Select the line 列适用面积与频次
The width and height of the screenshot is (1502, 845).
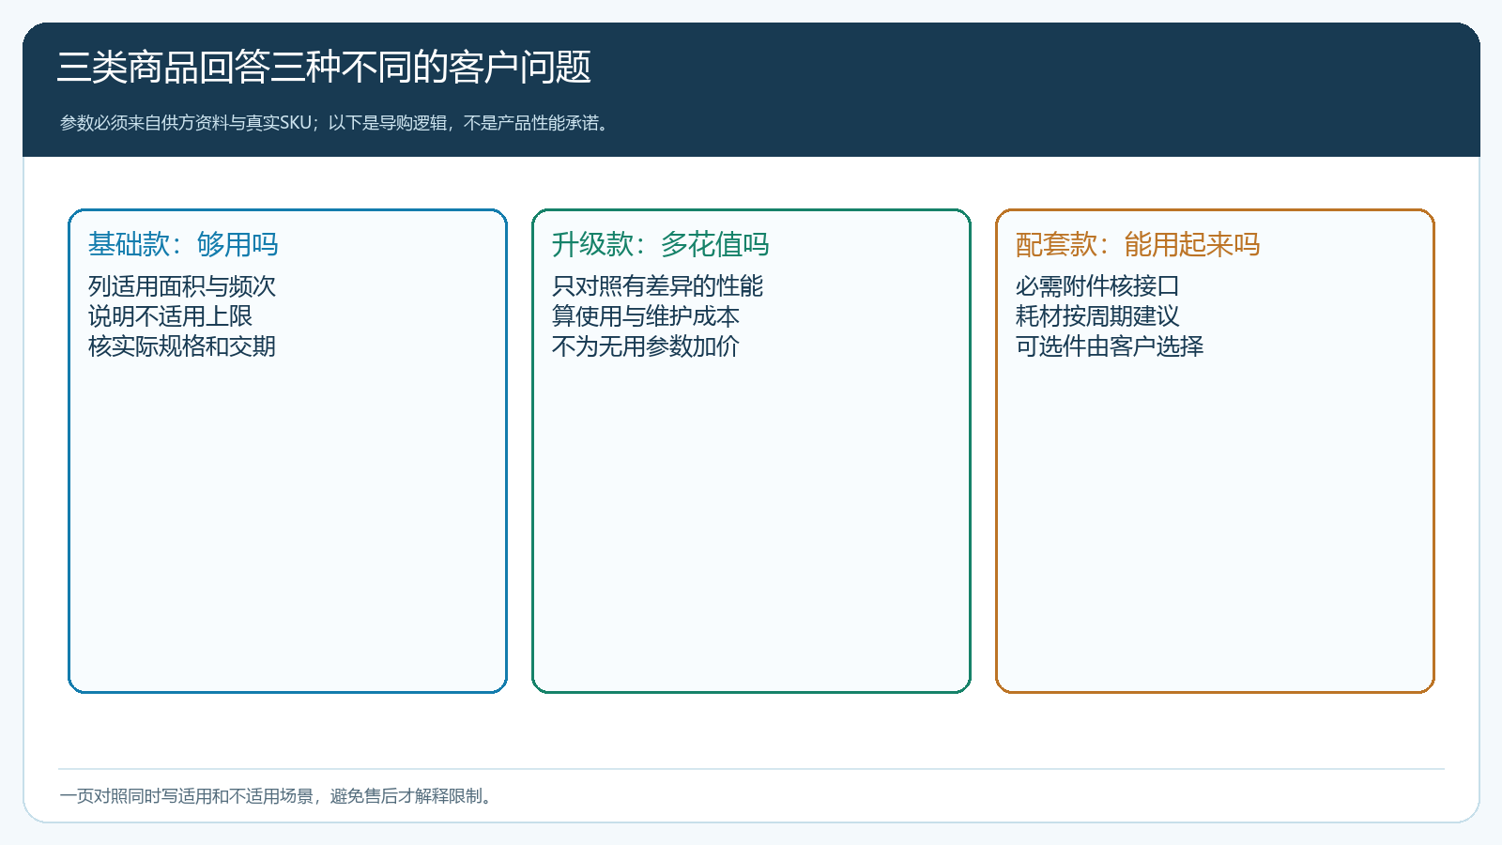coord(182,286)
